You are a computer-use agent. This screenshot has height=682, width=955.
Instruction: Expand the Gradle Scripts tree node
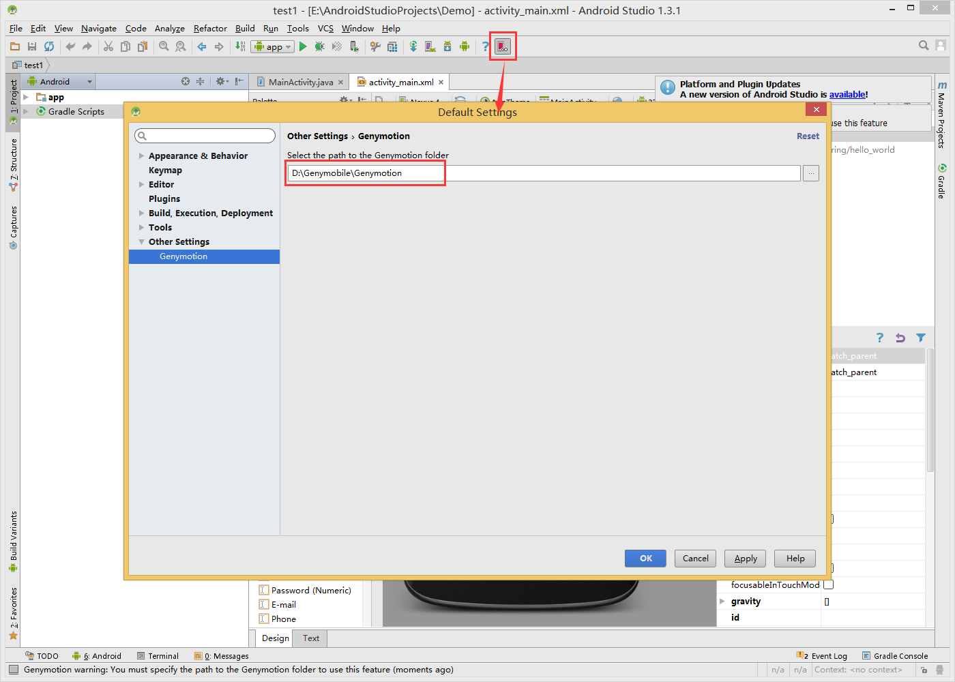point(26,111)
